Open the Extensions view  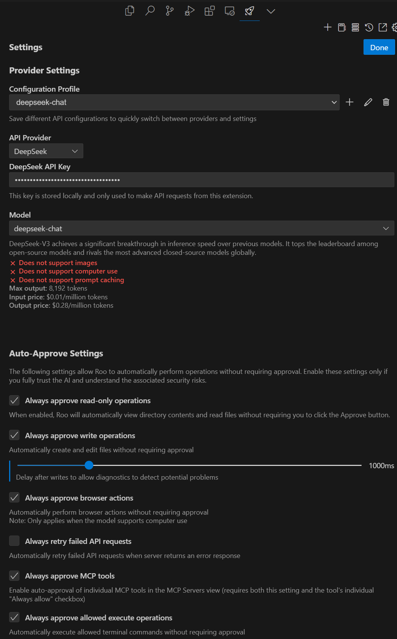click(210, 11)
